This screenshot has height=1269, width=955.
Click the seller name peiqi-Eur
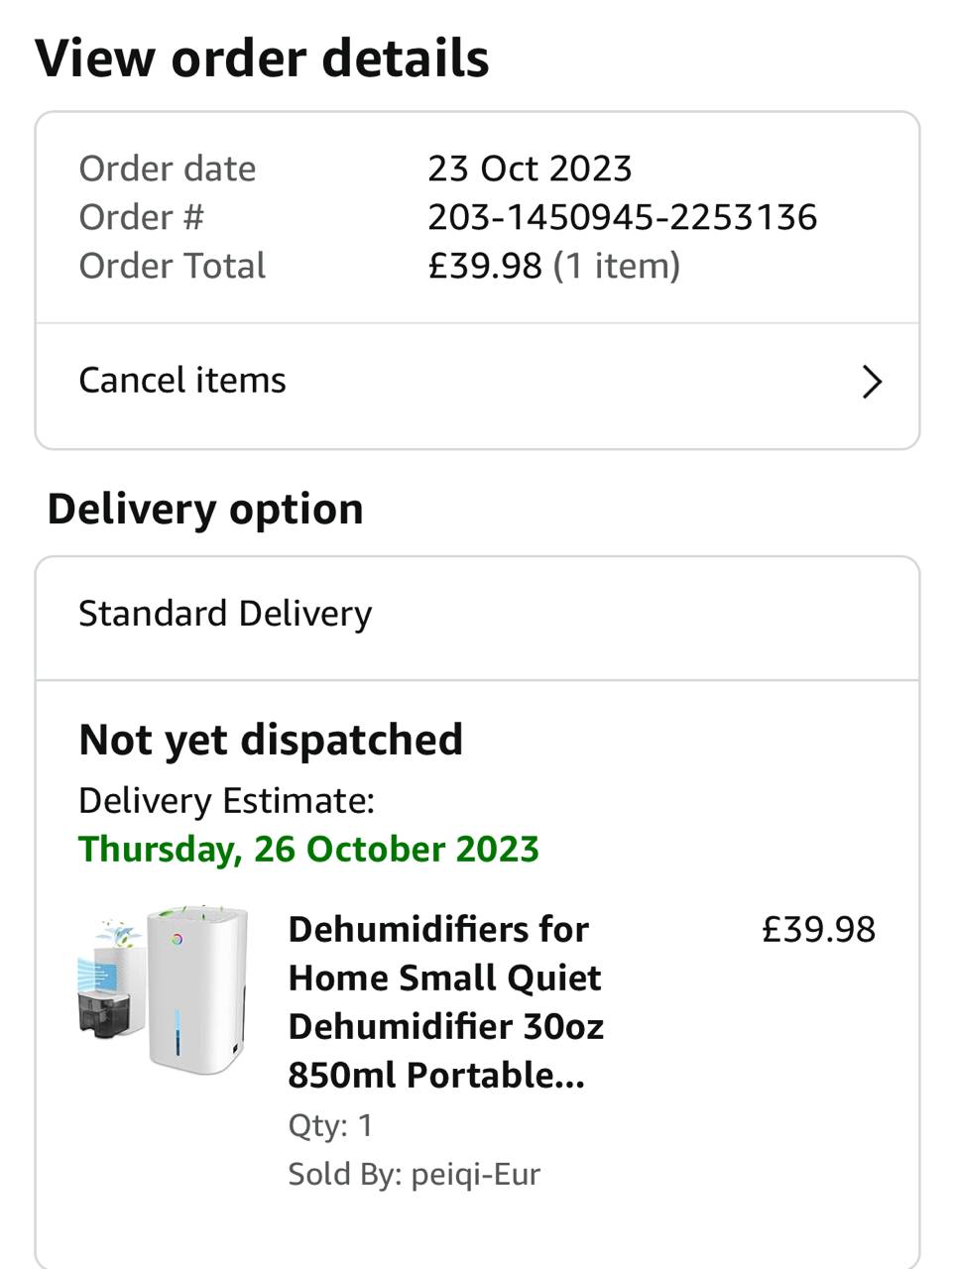click(x=476, y=1174)
